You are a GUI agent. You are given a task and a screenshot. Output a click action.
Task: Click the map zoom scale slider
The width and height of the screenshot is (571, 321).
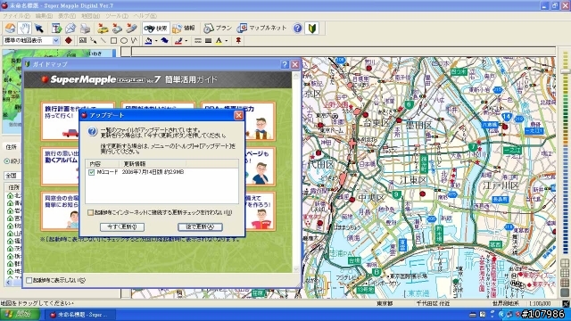pyautogui.click(x=566, y=72)
